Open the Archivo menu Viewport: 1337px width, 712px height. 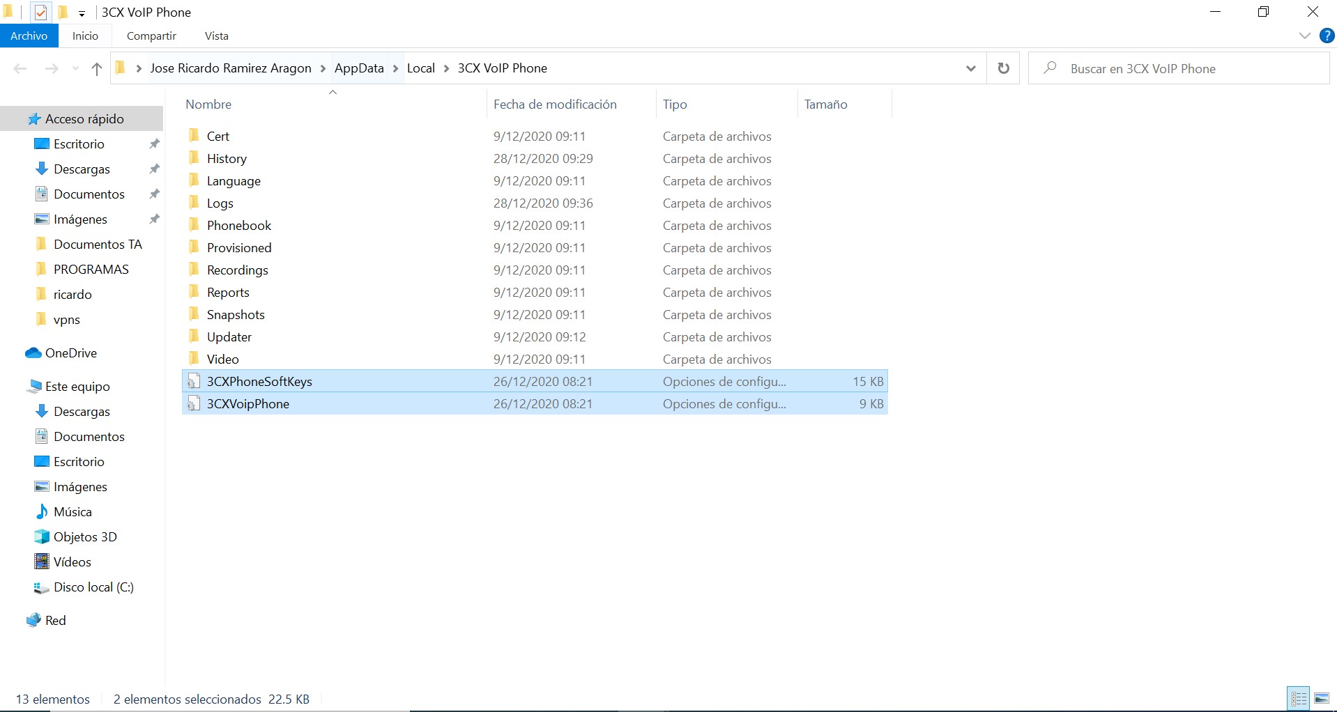tap(29, 36)
